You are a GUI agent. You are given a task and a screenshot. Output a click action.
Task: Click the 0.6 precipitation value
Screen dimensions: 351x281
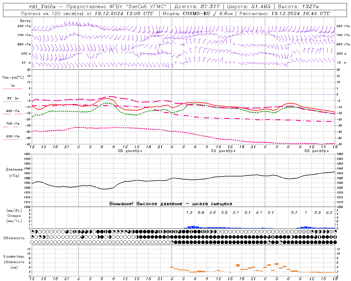coord(213,212)
